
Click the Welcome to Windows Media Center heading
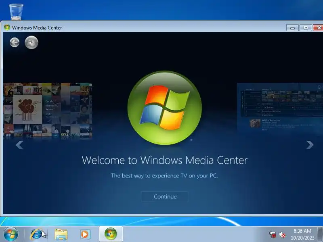click(165, 160)
